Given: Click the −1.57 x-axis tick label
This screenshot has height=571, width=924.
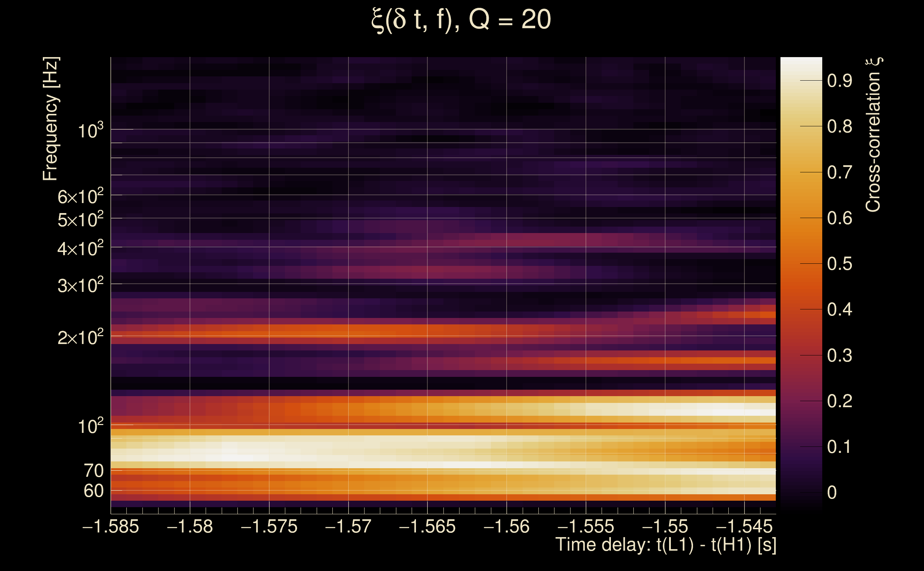Looking at the screenshot, I should [x=348, y=526].
